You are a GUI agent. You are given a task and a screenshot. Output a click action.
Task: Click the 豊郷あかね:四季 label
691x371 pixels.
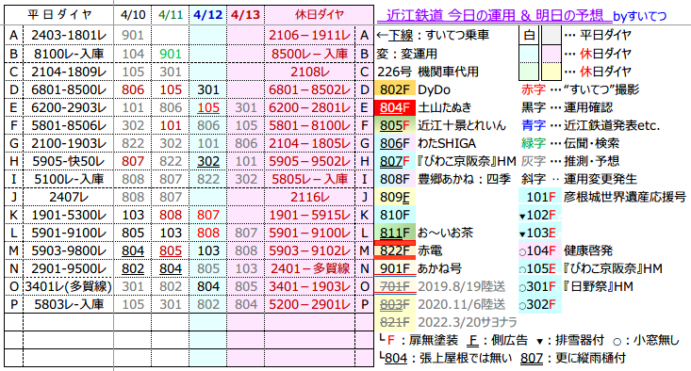pyautogui.click(x=465, y=179)
